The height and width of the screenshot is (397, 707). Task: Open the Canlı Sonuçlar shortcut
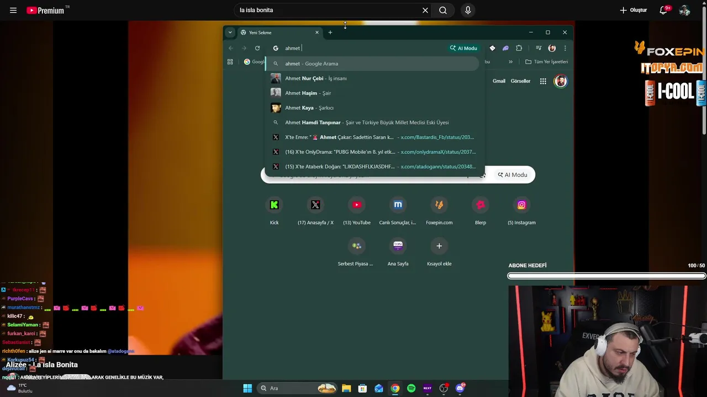398,211
